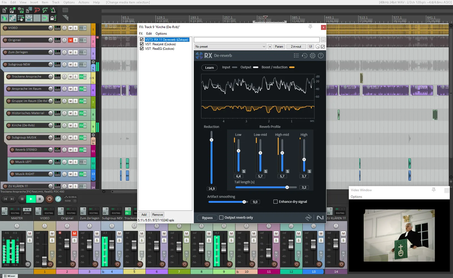Open RX De-reverb preset list icon
Screen dimensions: 453x278
296,56
